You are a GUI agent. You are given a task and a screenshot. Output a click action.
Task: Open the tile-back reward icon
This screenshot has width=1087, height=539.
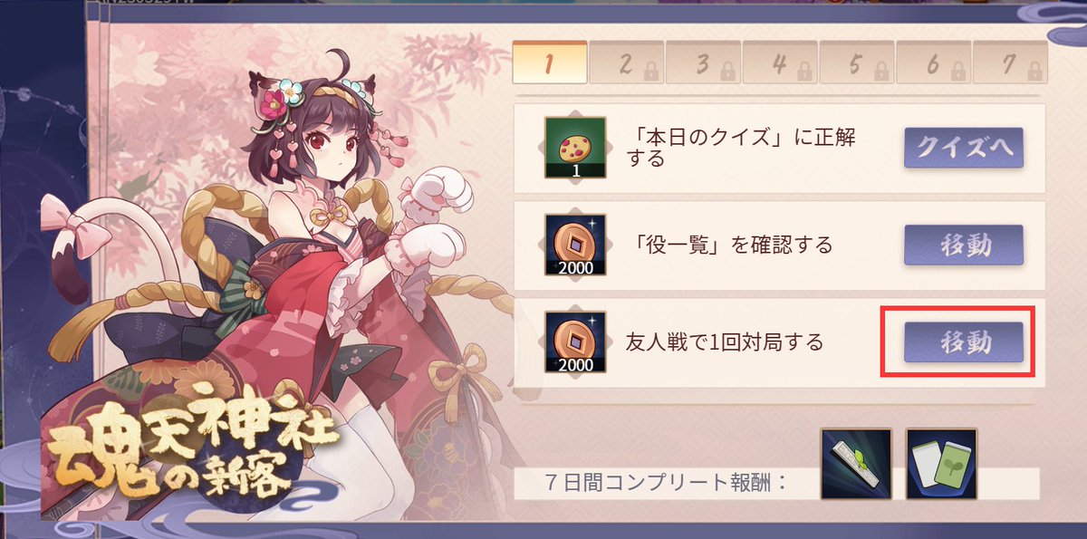[856, 464]
